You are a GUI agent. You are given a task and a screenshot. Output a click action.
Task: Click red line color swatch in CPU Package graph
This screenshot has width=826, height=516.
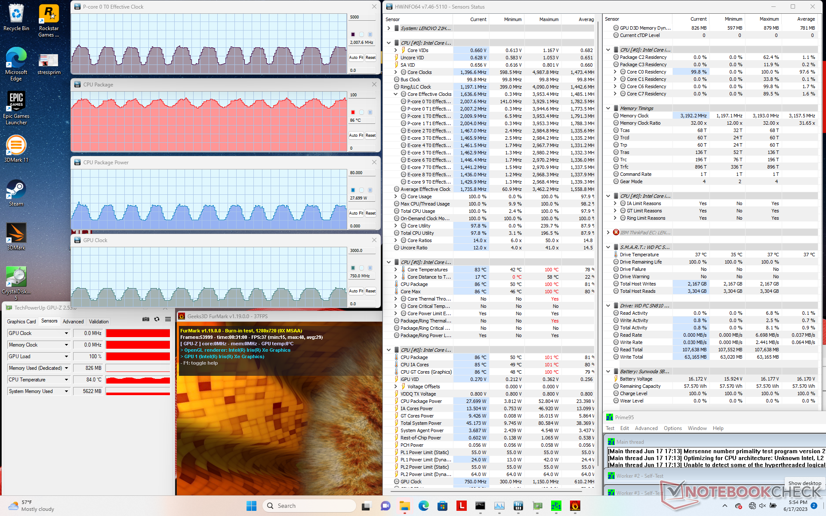pyautogui.click(x=353, y=112)
